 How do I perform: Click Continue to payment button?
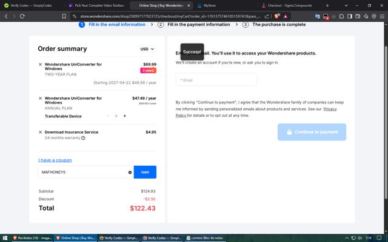(312, 132)
